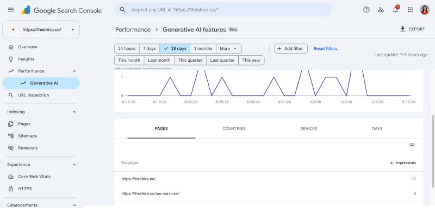Click the plus icon in Add filter
This screenshot has width=435, height=208.
279,49
